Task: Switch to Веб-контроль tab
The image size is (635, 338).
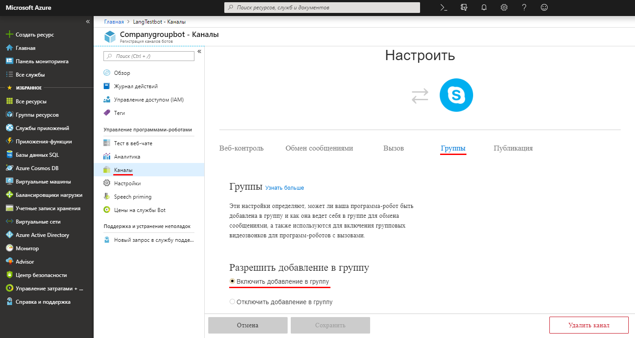Action: click(241, 148)
